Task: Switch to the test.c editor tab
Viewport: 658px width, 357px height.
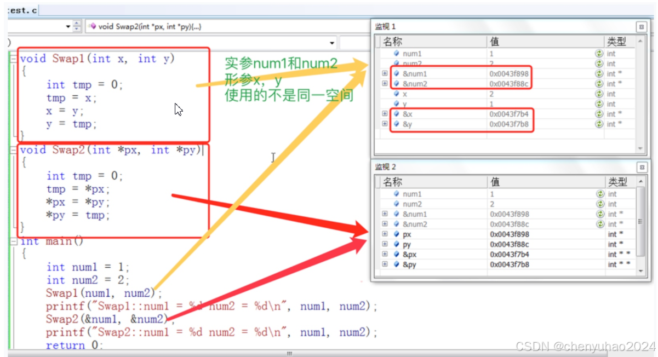Action: (x=24, y=10)
